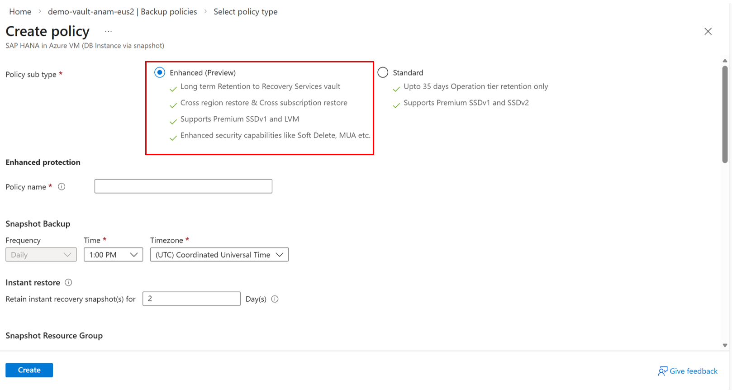Viewport: 732px width, 390px height.
Task: Open the Timezone Coordinated Universal Time dropdown
Action: pyautogui.click(x=219, y=255)
